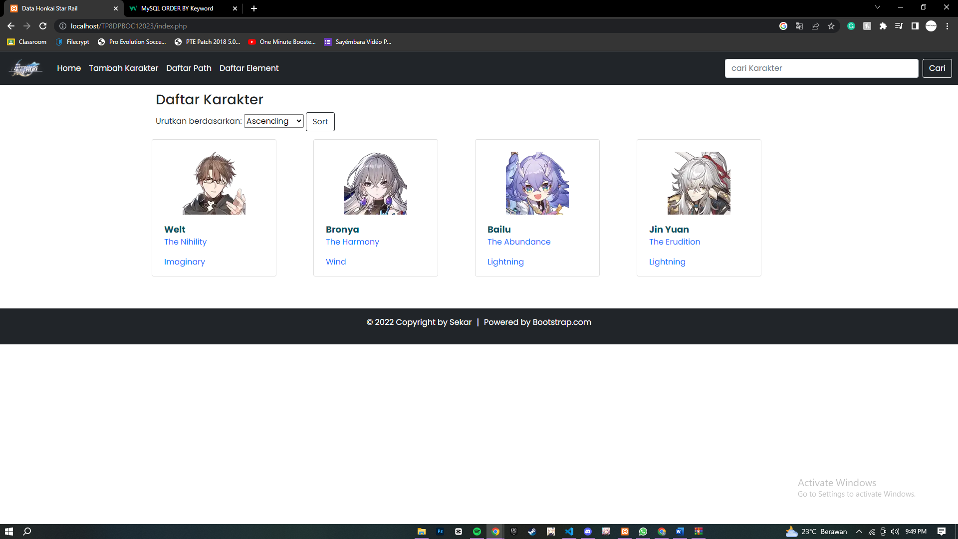Go to Tambah Karakter menu

click(x=123, y=68)
